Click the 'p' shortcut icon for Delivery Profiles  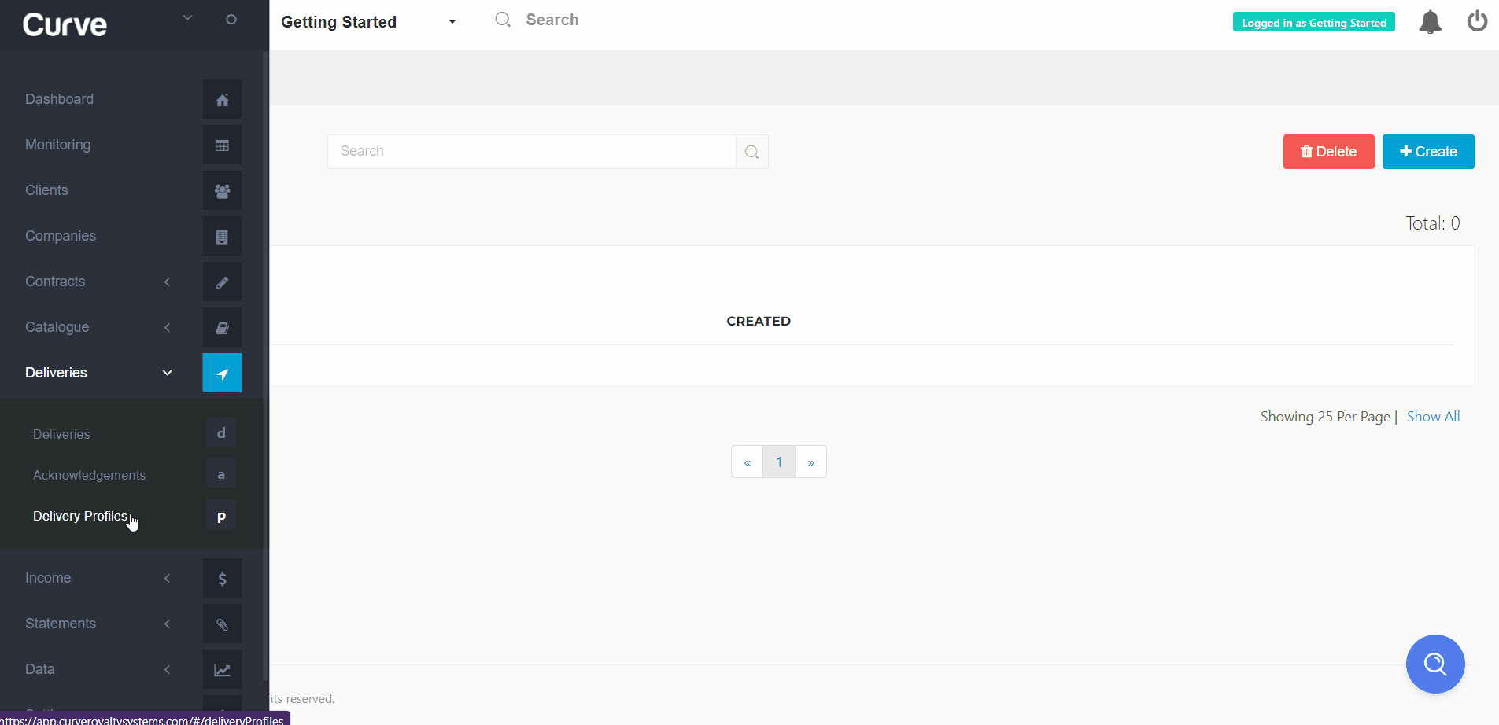coord(221,516)
